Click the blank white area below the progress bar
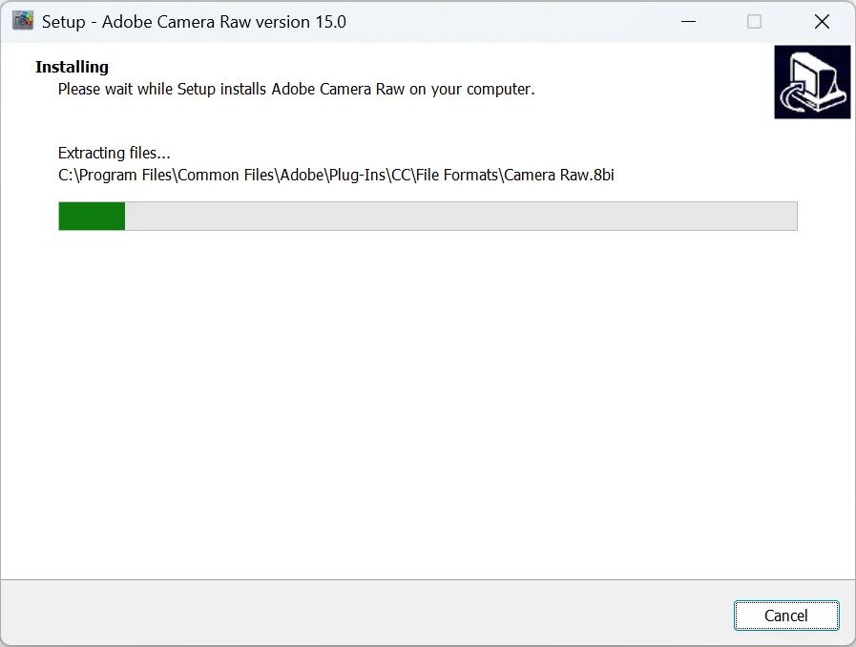Screen dimensions: 856x647 click(x=426, y=404)
